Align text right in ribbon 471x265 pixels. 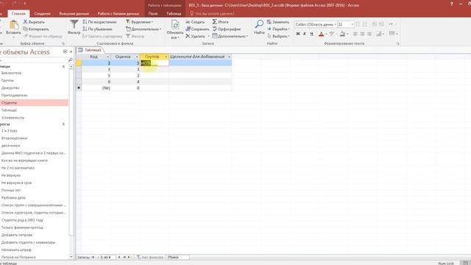(x=369, y=34)
